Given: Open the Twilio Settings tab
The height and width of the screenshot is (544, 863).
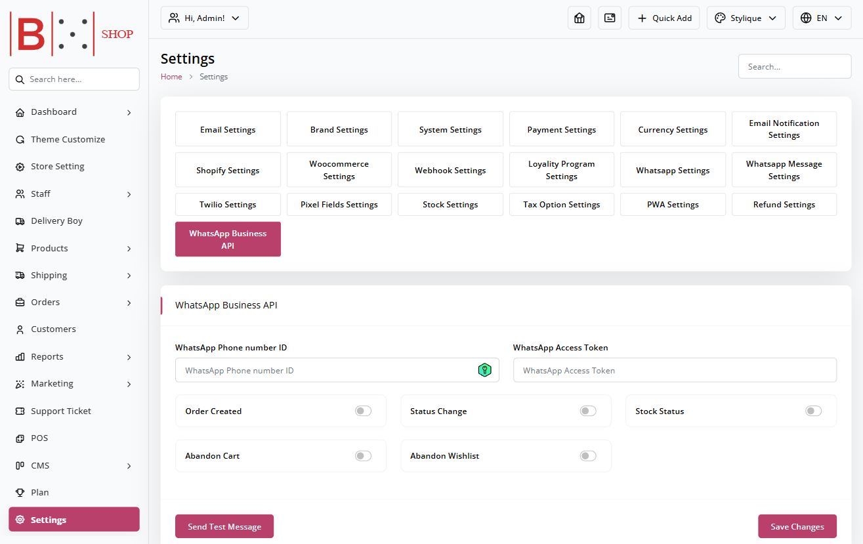Looking at the screenshot, I should (228, 204).
